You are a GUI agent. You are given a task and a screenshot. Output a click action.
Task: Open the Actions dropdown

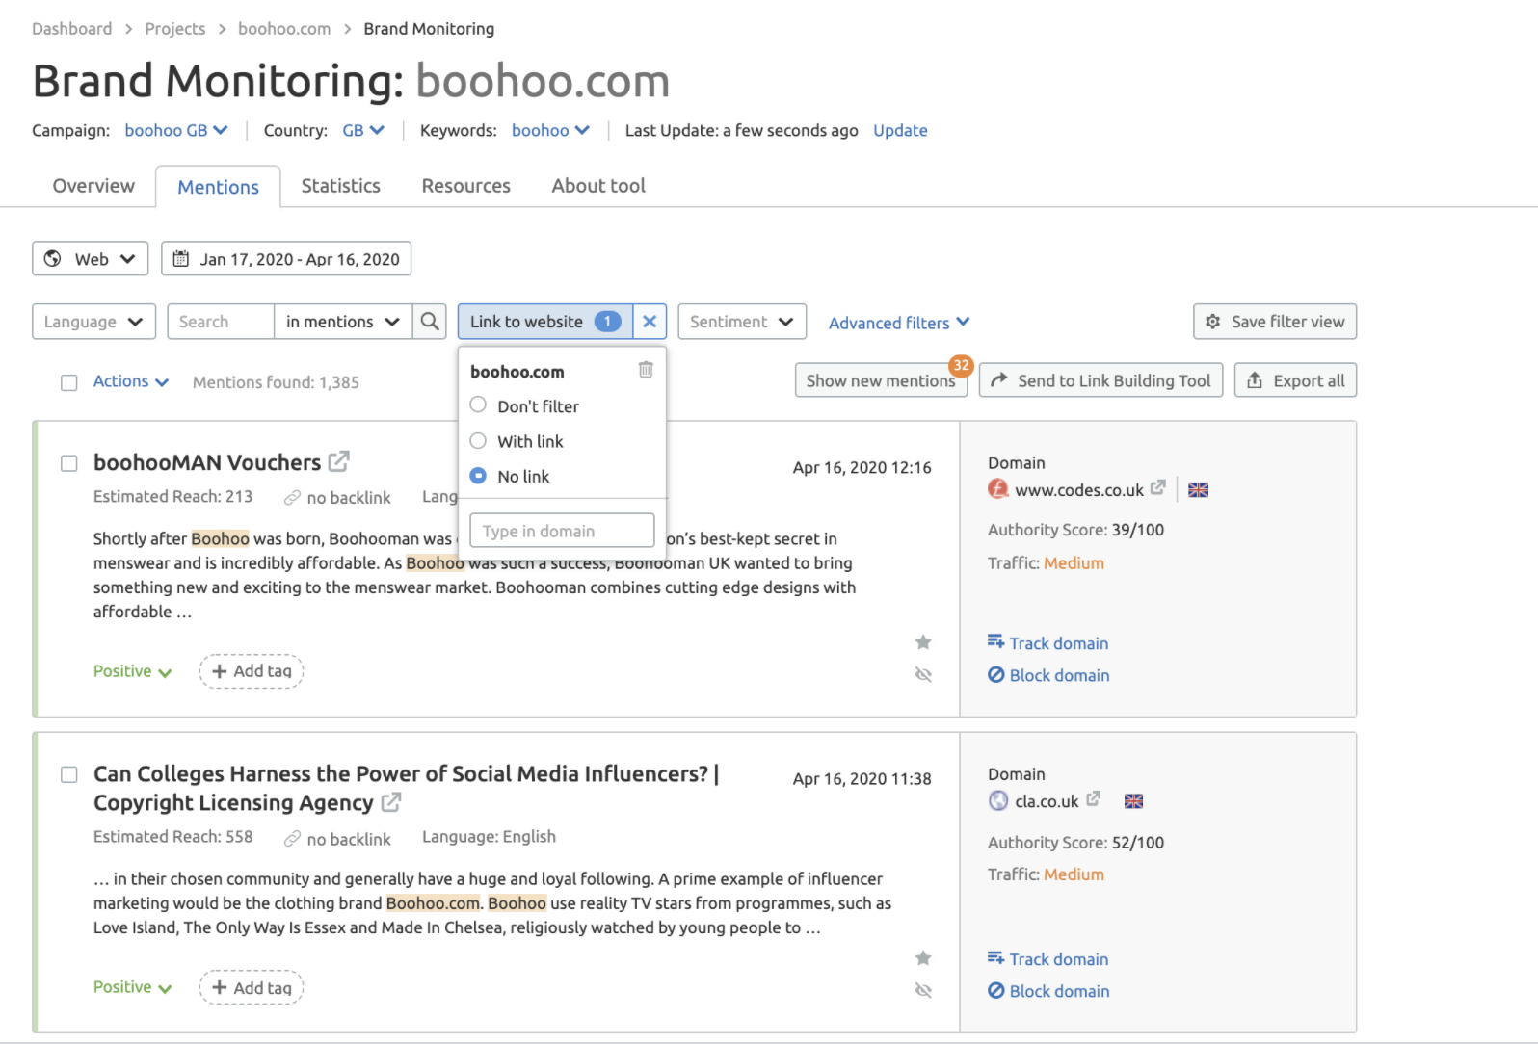pyautogui.click(x=131, y=381)
